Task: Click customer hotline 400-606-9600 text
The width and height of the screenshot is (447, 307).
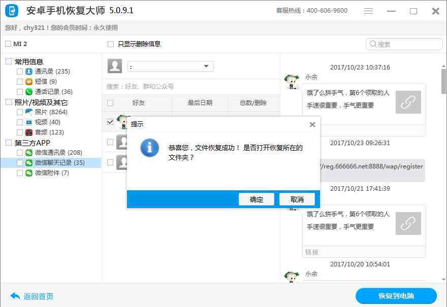Action: [x=327, y=11]
